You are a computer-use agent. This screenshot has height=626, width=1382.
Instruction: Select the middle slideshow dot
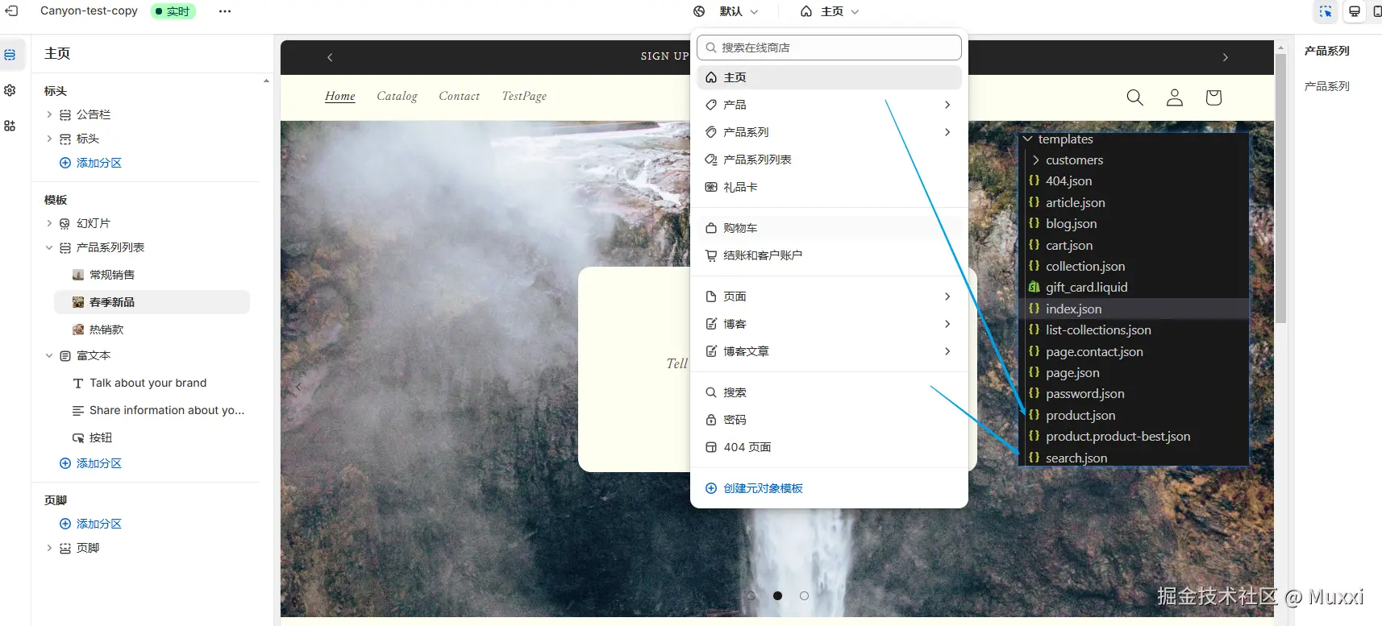point(778,596)
